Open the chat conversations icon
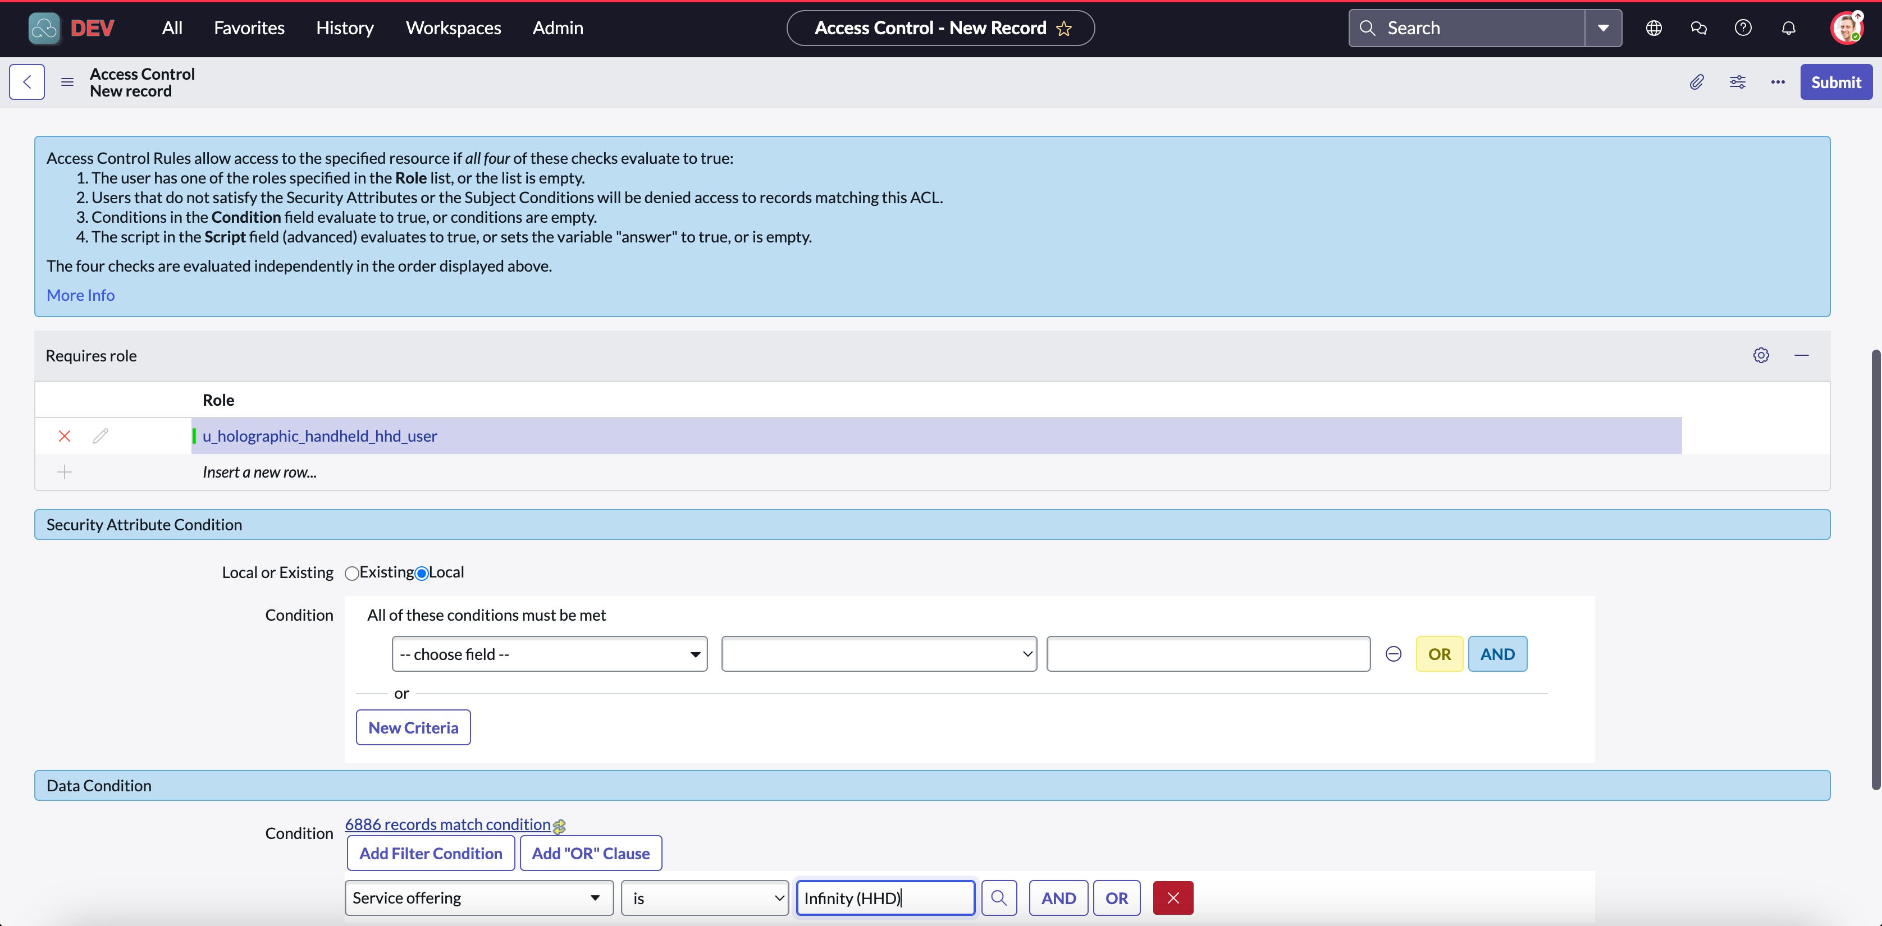Screen dimensions: 1882x926 (1698, 27)
